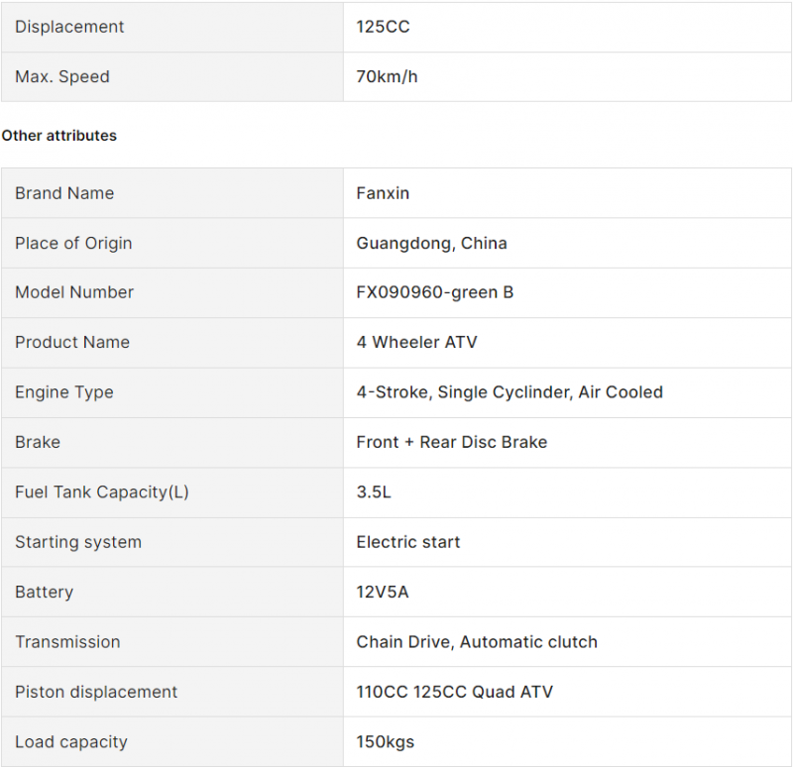793x767 pixels.
Task: Select the Fanxin brand value
Action: pos(383,193)
